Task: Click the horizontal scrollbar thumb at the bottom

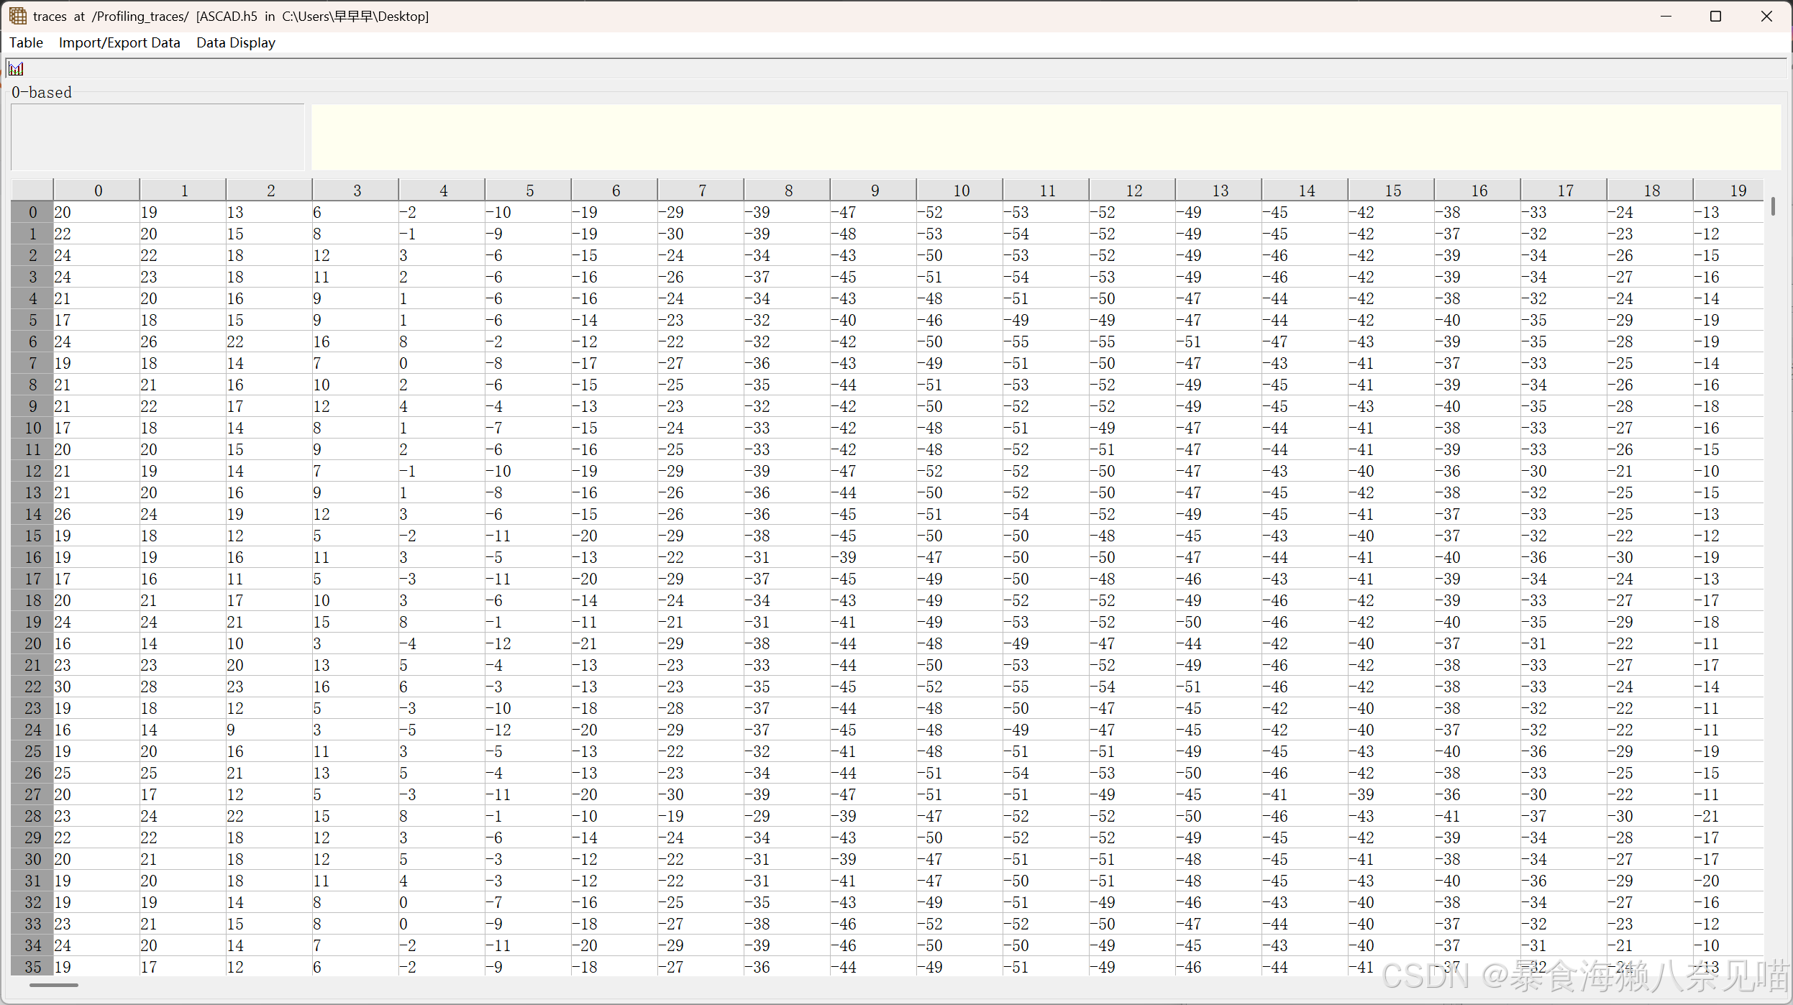Action: [54, 985]
